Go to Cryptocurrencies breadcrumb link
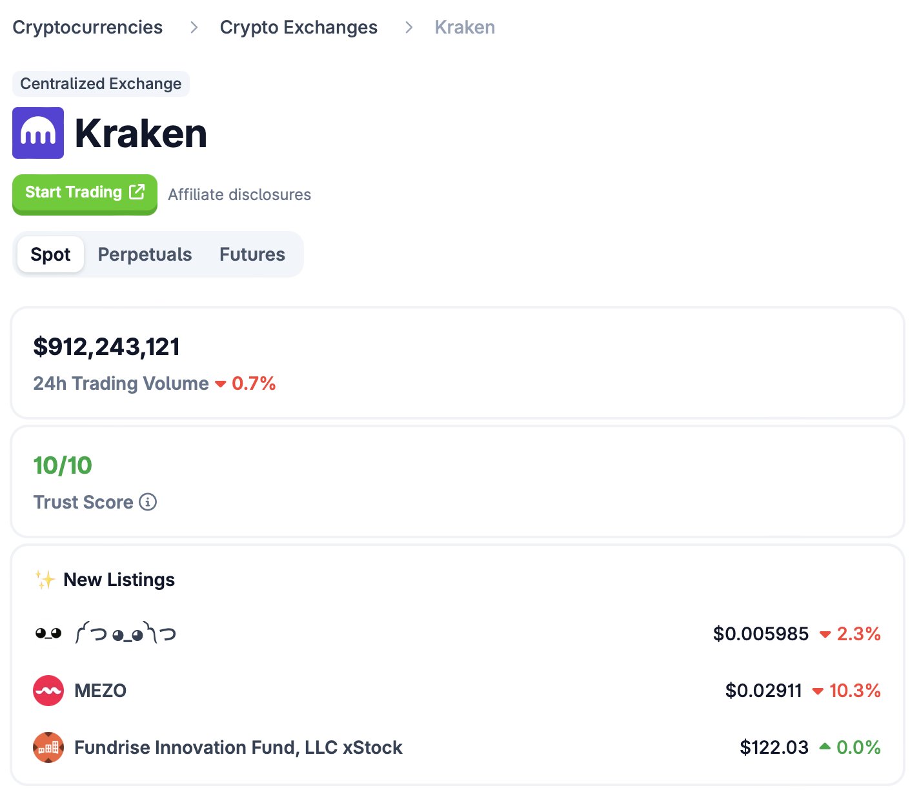The width and height of the screenshot is (910, 790). pyautogui.click(x=88, y=27)
